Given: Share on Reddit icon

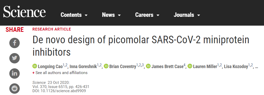Looking at the screenshot, I should [x=15, y=89].
